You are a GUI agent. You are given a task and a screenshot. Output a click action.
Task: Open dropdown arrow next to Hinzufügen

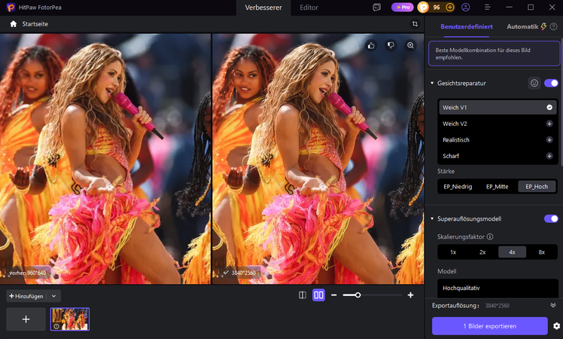coord(53,296)
